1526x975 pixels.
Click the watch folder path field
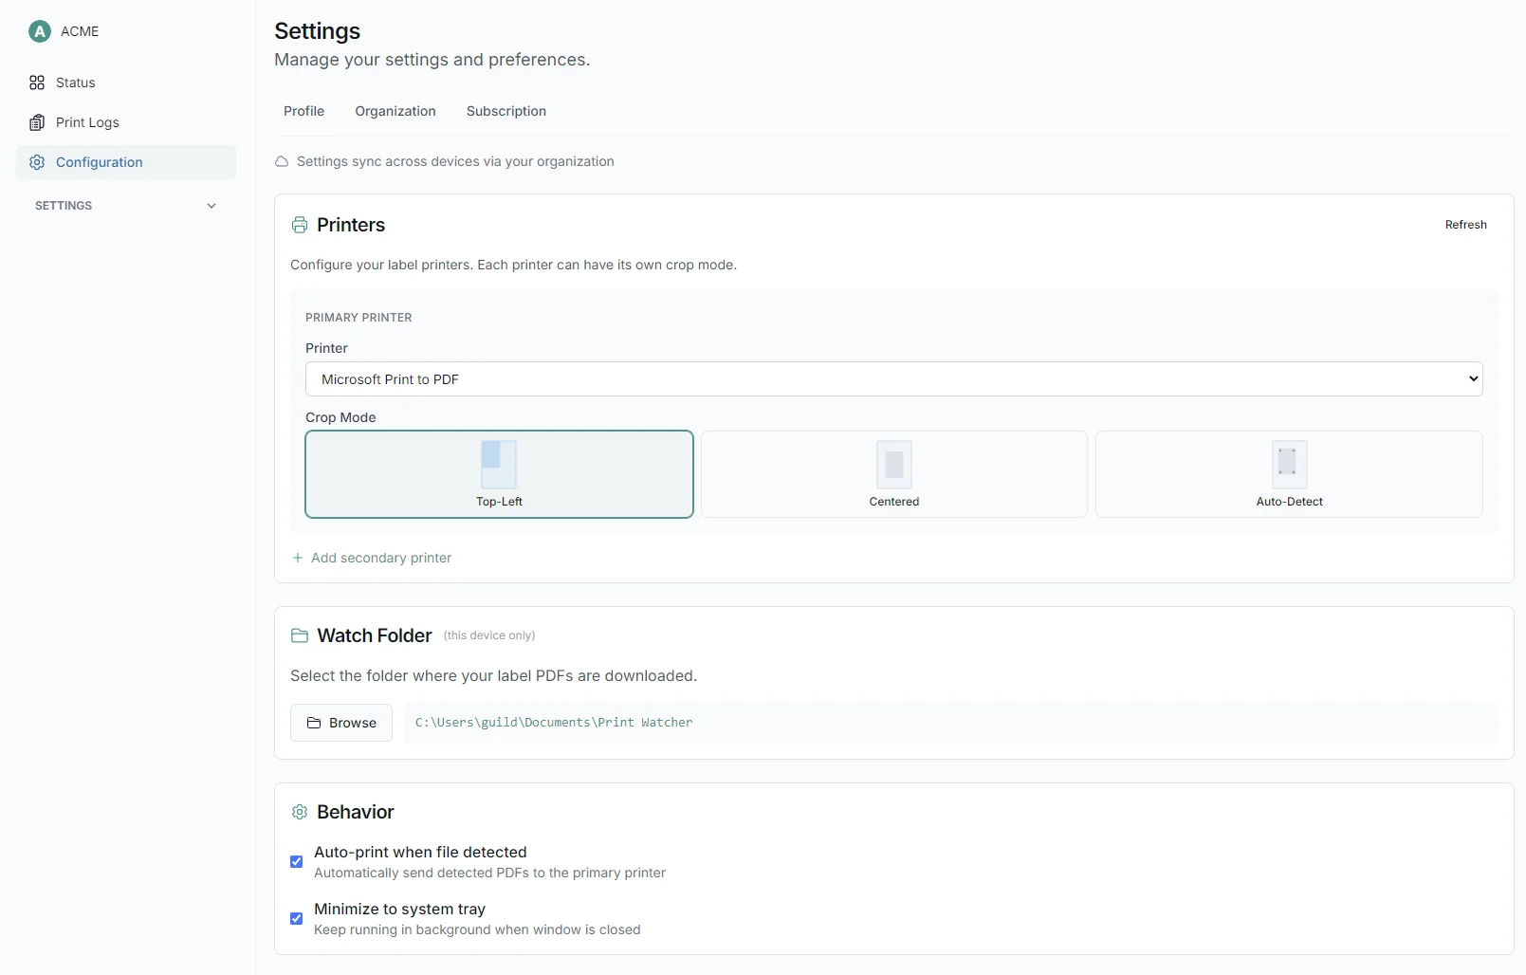951,723
